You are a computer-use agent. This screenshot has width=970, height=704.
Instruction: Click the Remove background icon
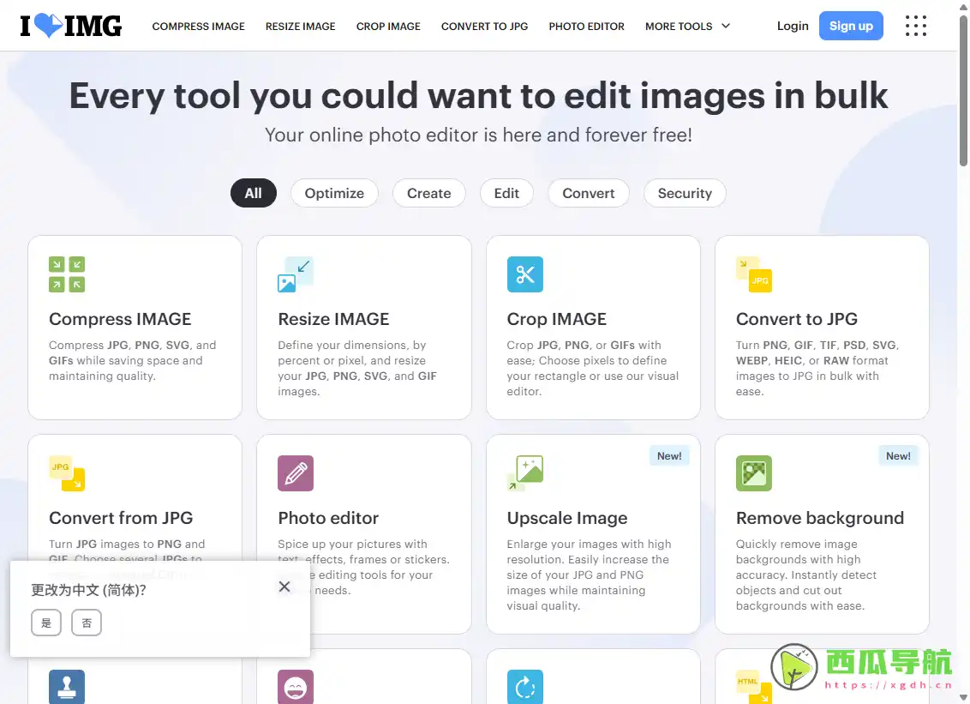point(753,473)
